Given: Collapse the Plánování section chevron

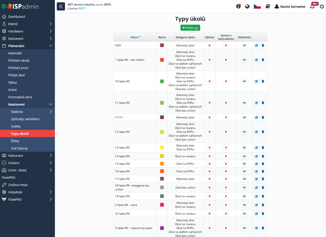Looking at the screenshot, I should click(x=51, y=46).
